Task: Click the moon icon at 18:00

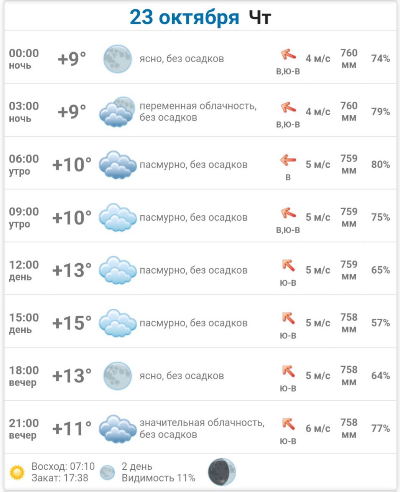Action: point(117,376)
